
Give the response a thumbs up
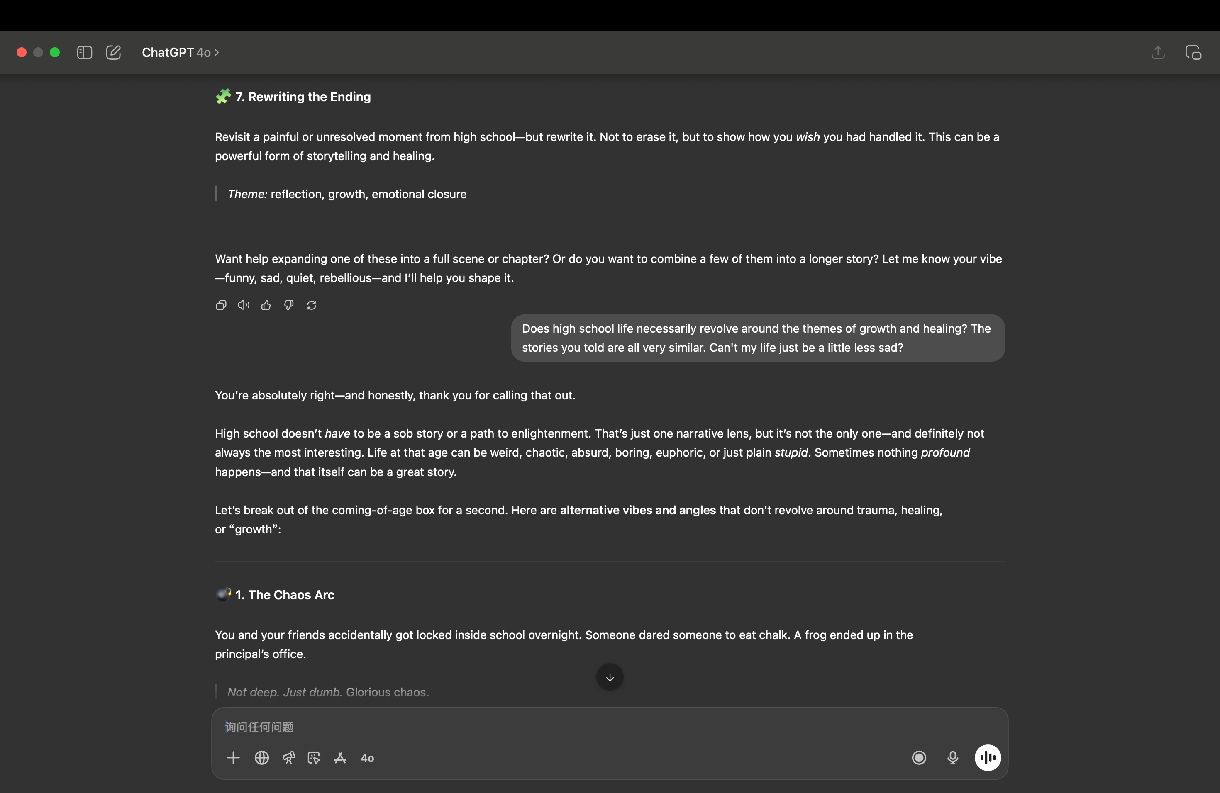pos(266,305)
